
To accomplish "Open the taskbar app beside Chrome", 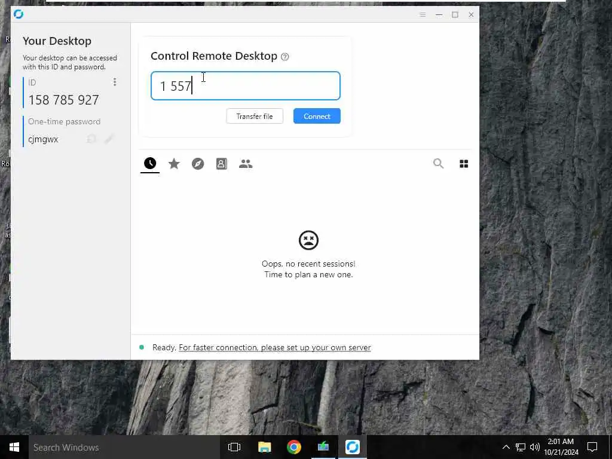I will coord(323,447).
